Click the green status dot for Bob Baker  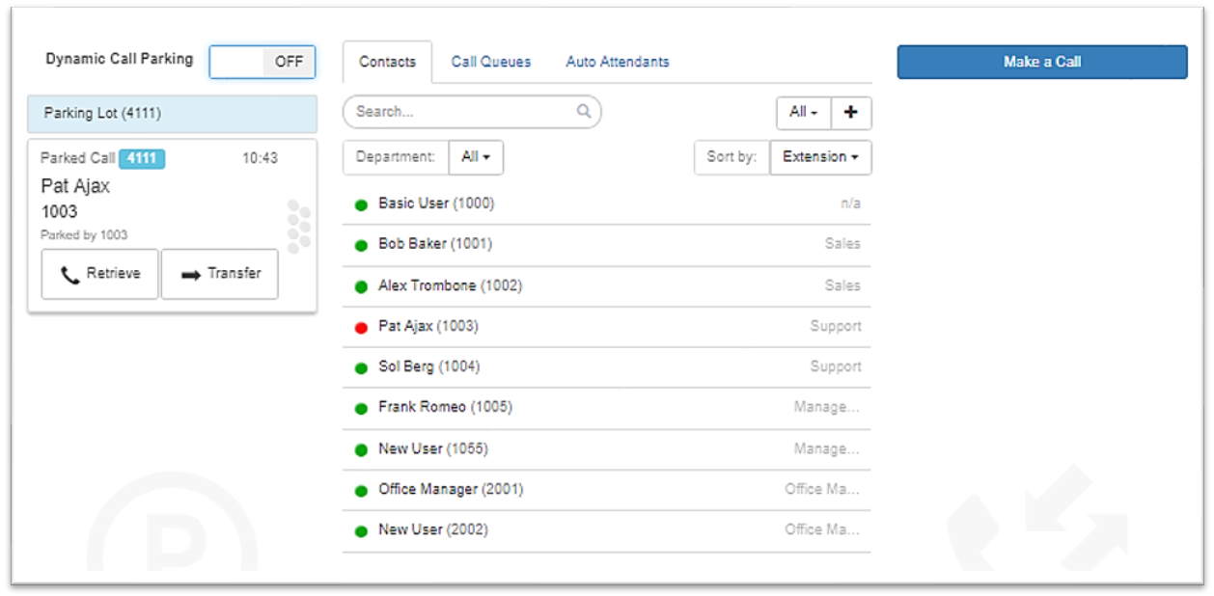(362, 245)
